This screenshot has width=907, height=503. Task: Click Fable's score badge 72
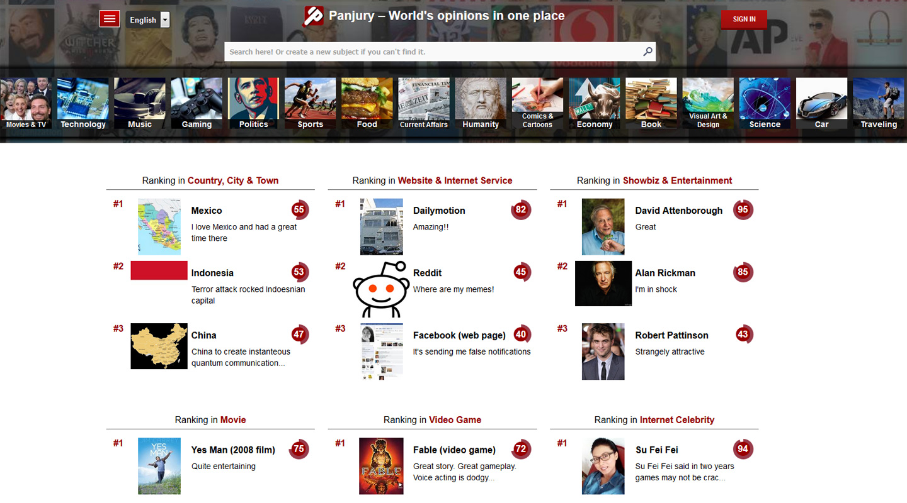coord(521,449)
